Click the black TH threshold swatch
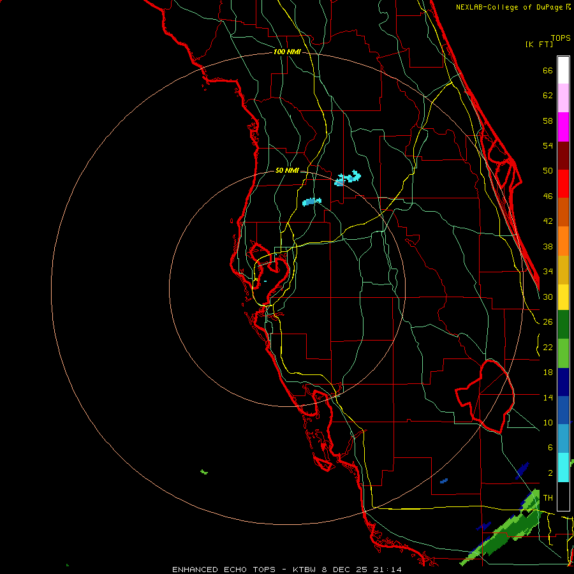Viewport: 574px width, 574px height. (563, 496)
